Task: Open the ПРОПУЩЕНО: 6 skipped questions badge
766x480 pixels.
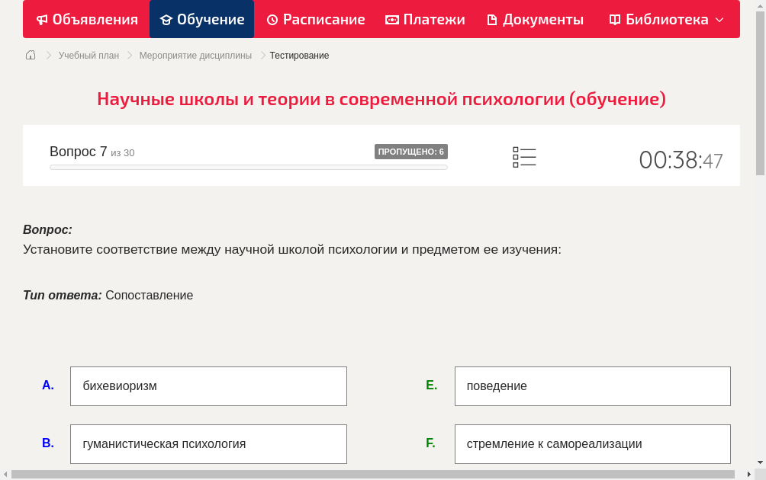Action: 413,152
